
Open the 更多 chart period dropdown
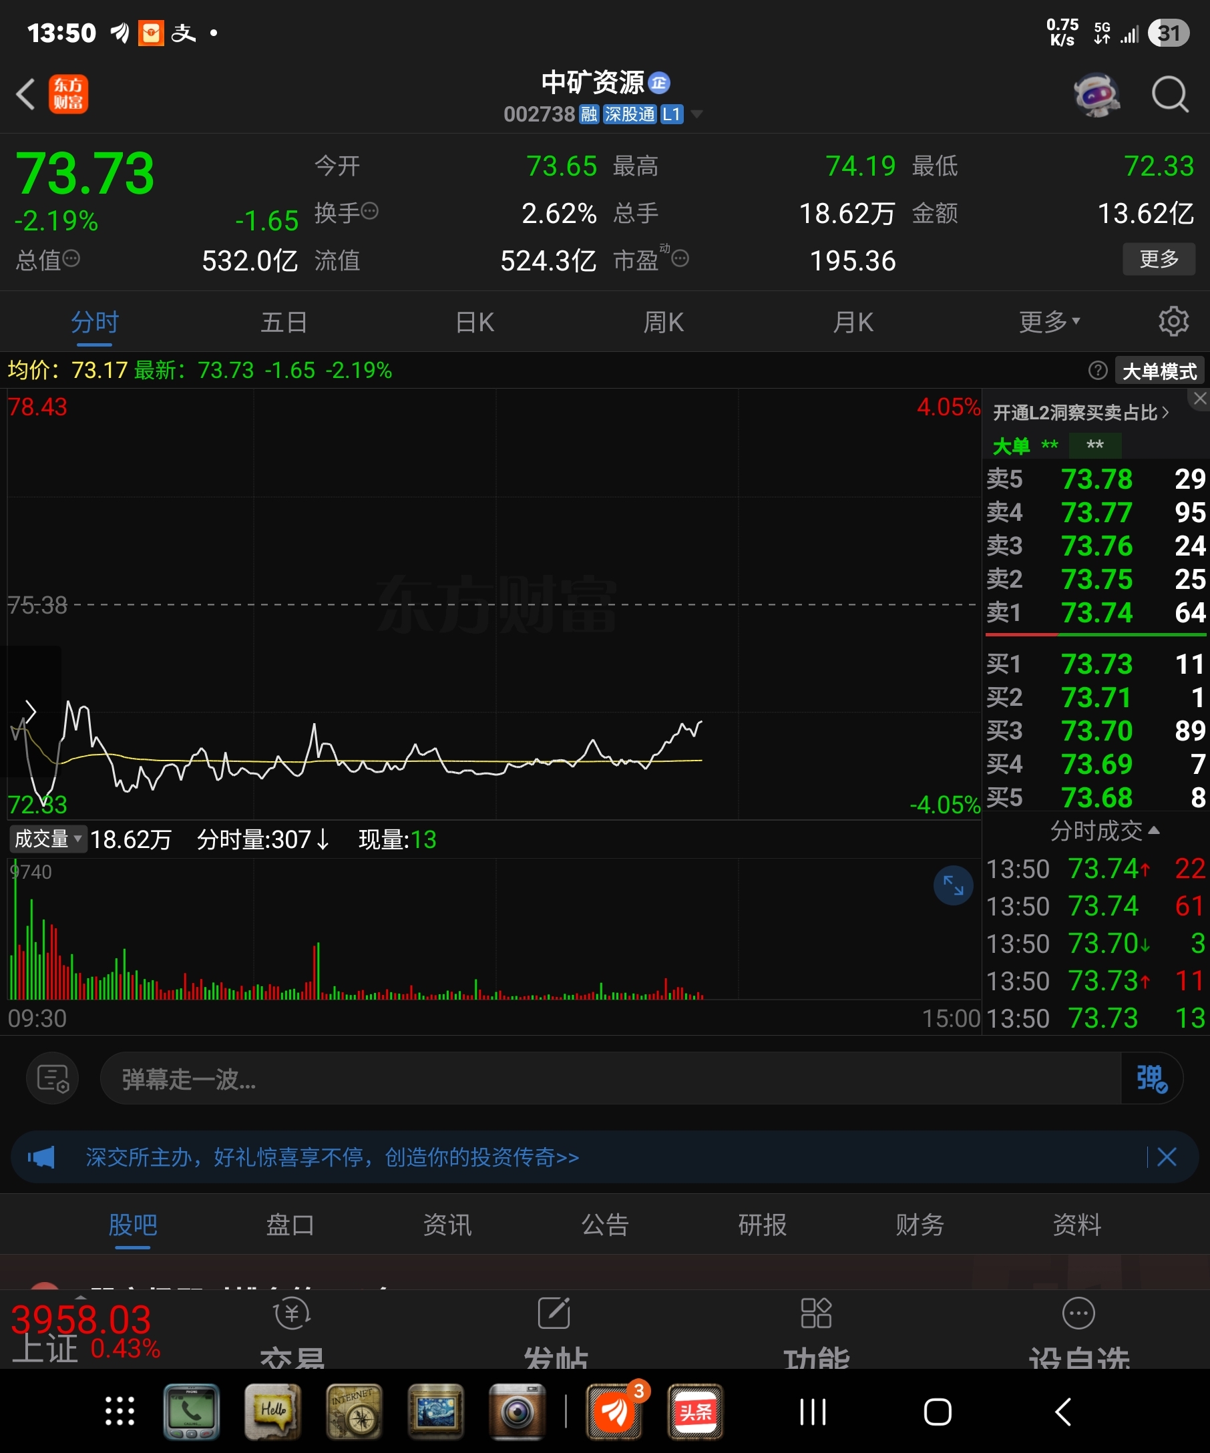(1049, 322)
